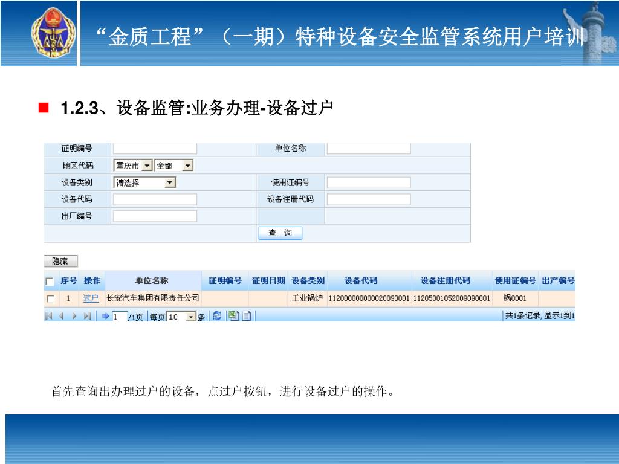Tick the select-all checkbox in table header
The height and width of the screenshot is (464, 619).
(50, 282)
